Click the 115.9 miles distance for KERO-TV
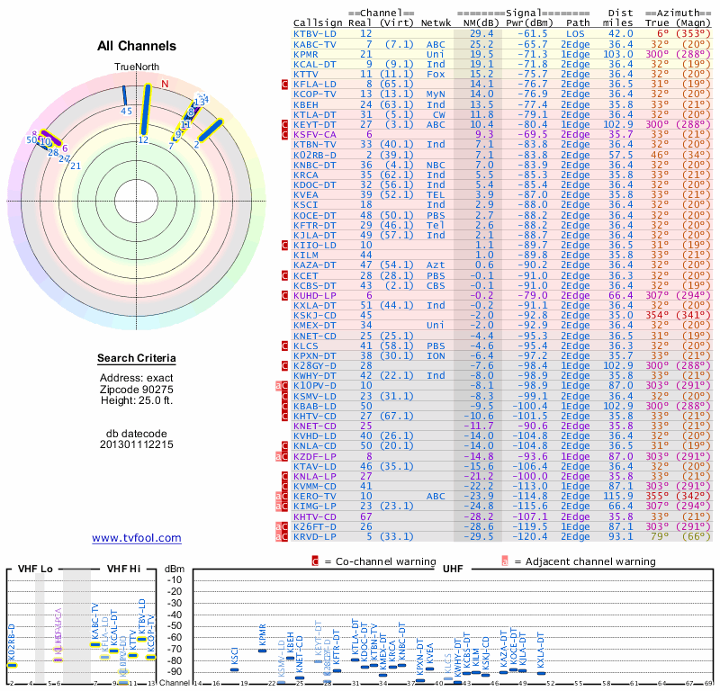The image size is (720, 691). [617, 497]
